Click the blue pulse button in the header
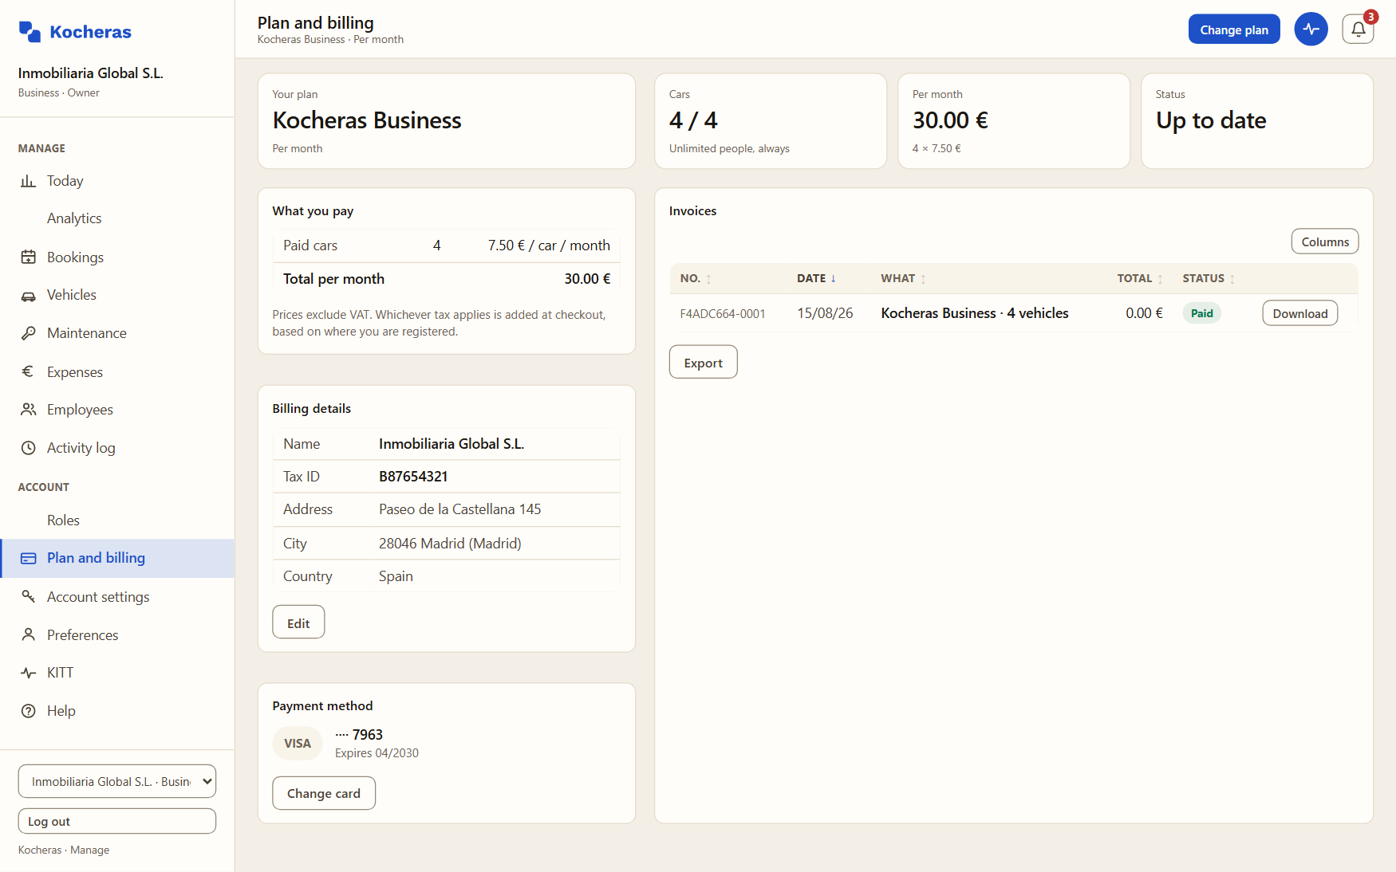Screen dimensions: 1396x872 click(1311, 29)
